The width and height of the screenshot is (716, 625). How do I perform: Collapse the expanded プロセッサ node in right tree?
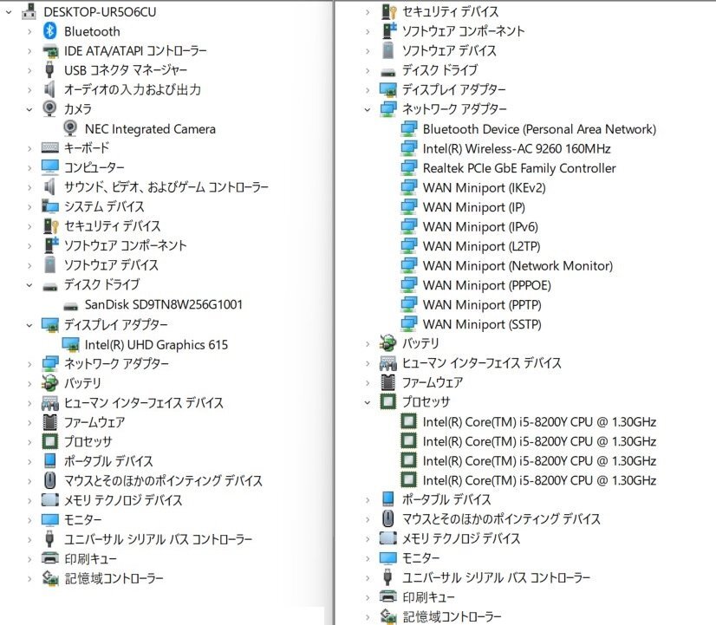click(x=368, y=402)
